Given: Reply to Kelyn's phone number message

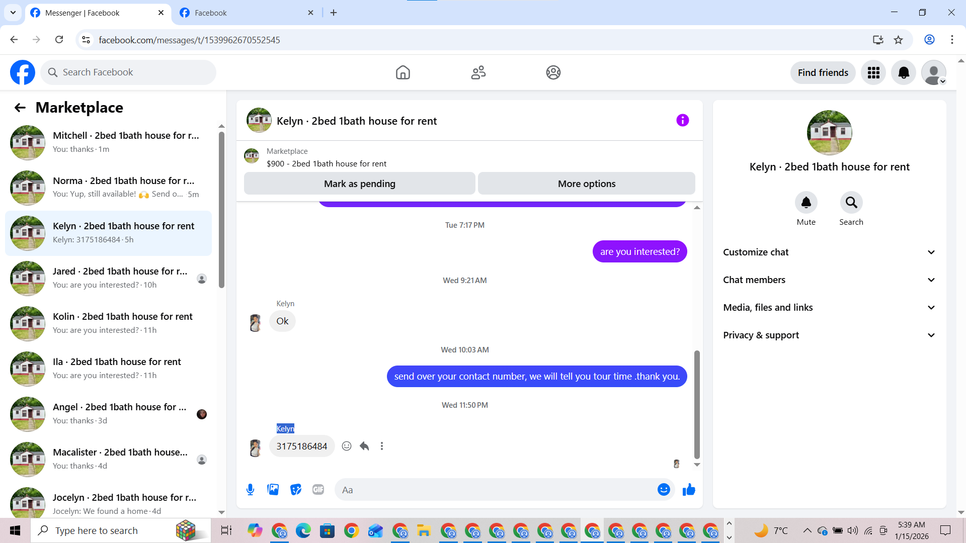Looking at the screenshot, I should click(365, 446).
